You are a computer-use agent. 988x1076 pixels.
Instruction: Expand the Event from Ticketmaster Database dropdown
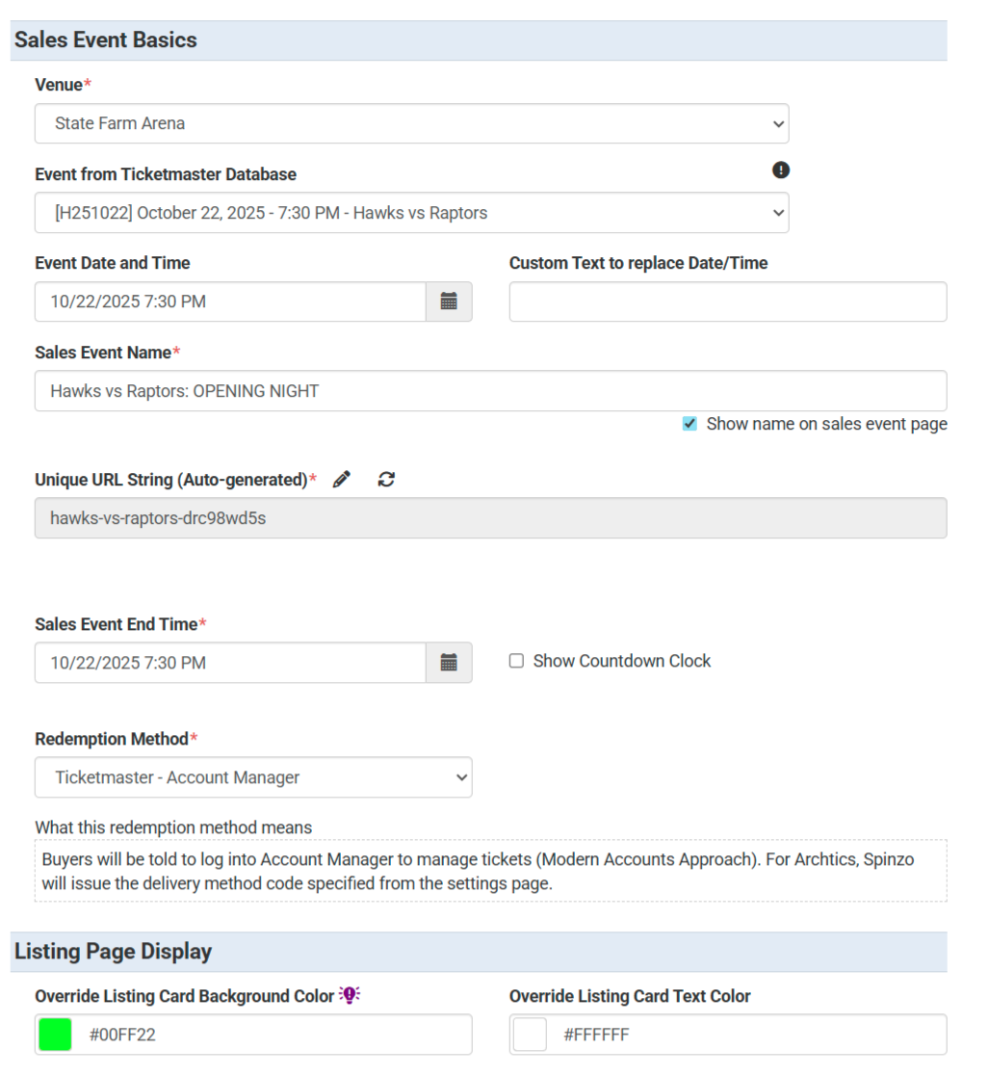point(412,213)
